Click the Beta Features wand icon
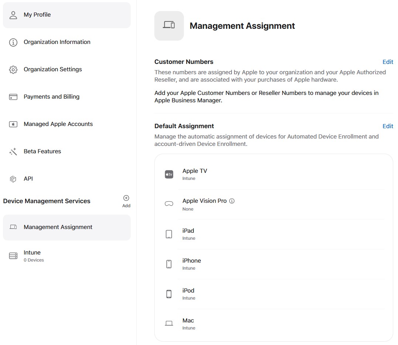Image resolution: width=398 pixels, height=345 pixels. [x=13, y=151]
